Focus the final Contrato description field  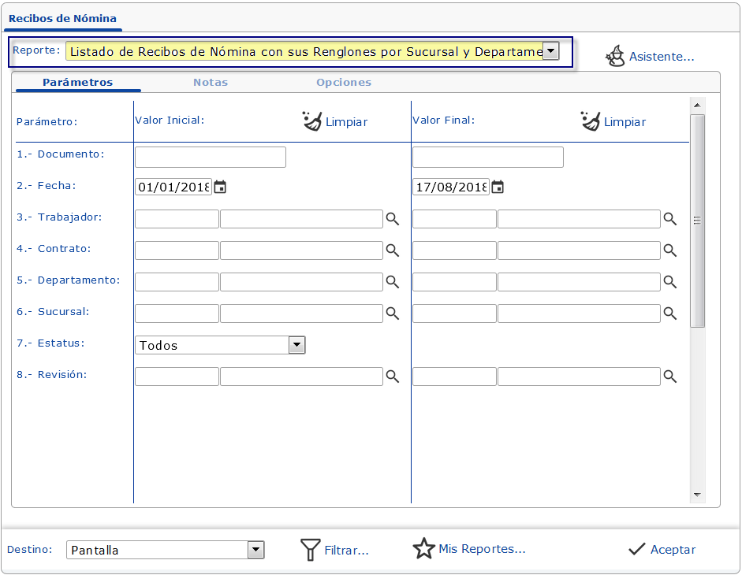580,250
